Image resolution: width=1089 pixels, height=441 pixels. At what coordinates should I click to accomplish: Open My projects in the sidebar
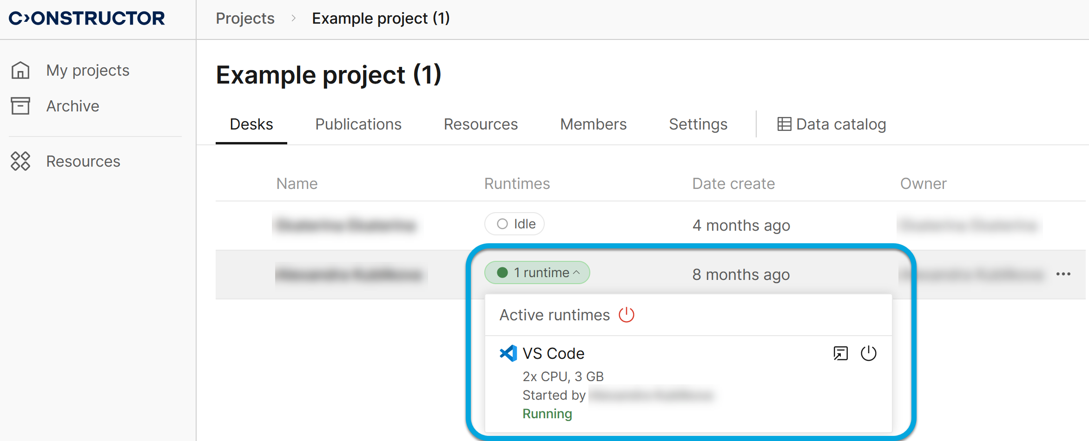coord(87,71)
